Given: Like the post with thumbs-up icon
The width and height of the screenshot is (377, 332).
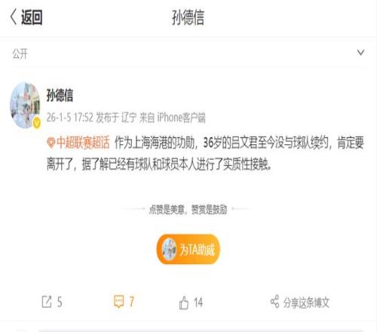Looking at the screenshot, I should coord(184,303).
